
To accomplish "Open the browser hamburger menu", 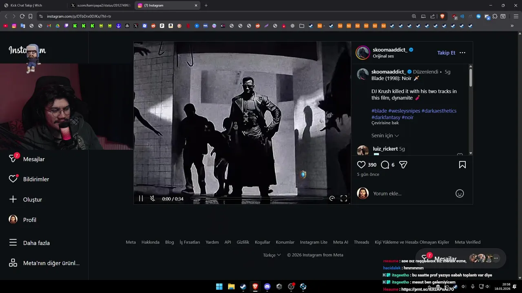I will (x=516, y=16).
